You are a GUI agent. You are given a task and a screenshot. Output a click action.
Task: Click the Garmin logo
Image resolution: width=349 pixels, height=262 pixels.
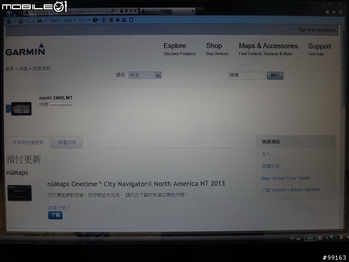(x=25, y=50)
